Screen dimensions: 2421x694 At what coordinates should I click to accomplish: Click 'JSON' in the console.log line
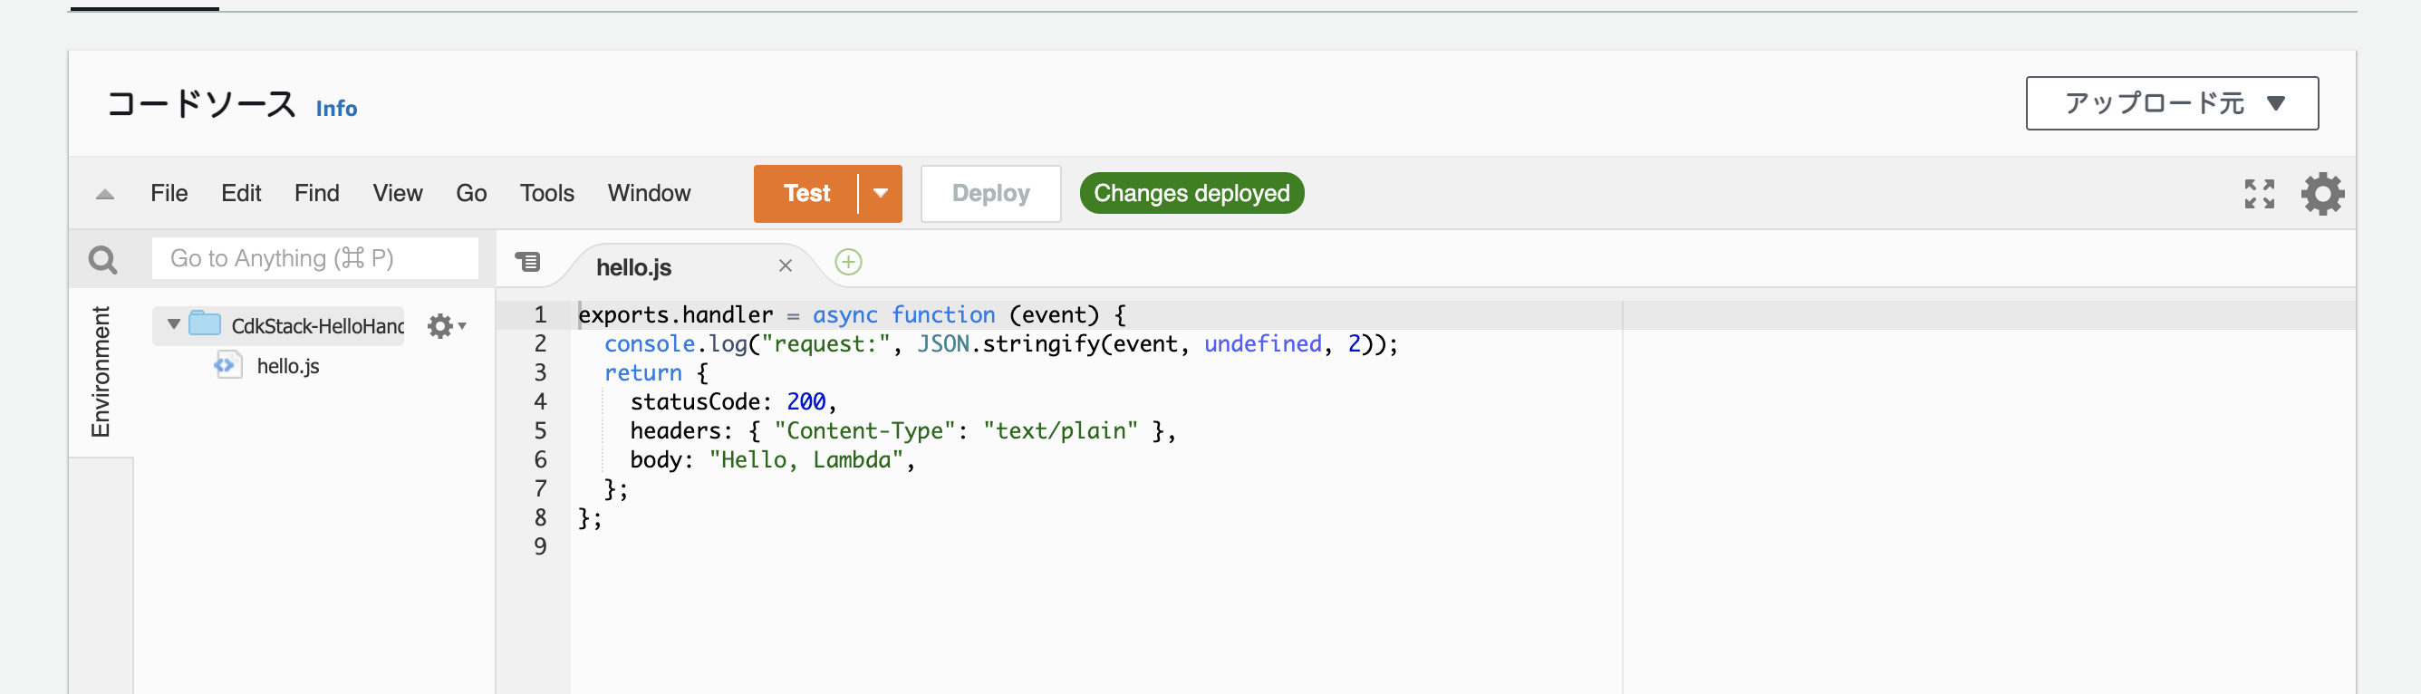tap(942, 344)
